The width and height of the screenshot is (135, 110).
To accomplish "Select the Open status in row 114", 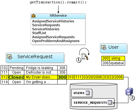I will [x=16, y=82].
